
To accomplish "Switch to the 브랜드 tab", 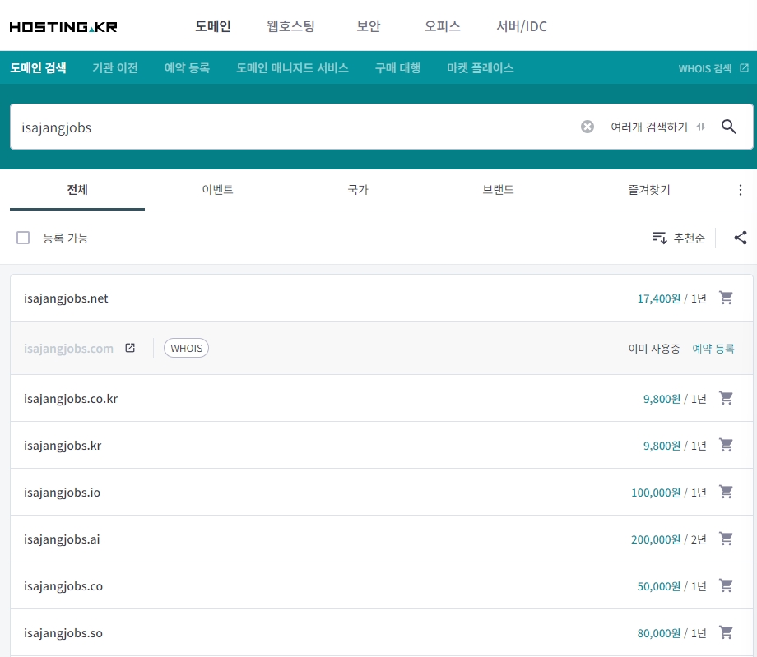I will [x=499, y=190].
